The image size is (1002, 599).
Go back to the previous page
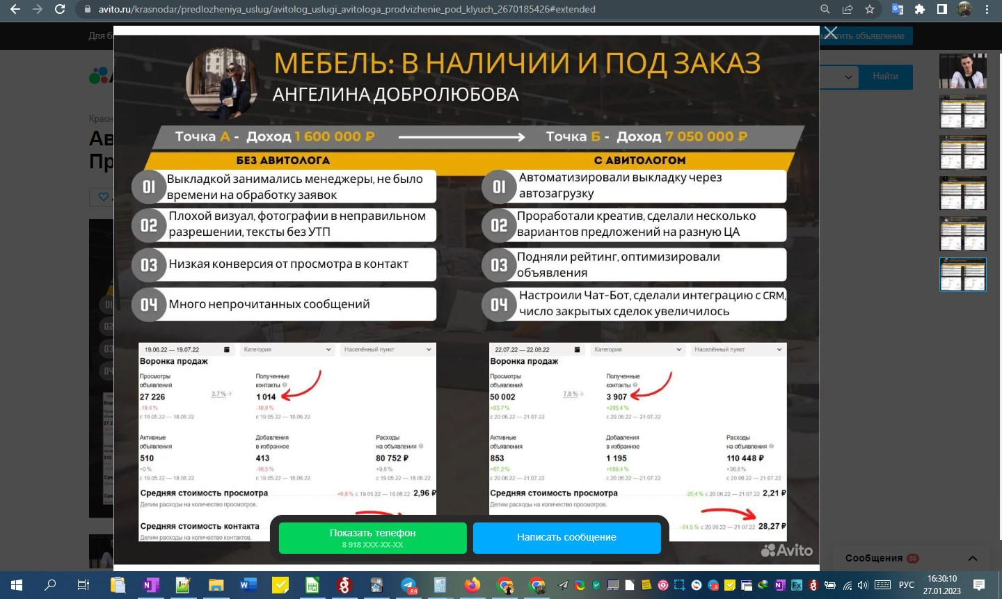[15, 10]
